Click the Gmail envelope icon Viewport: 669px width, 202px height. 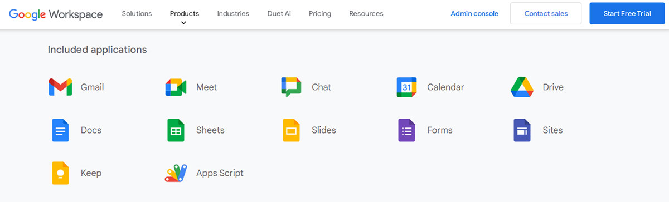point(60,87)
